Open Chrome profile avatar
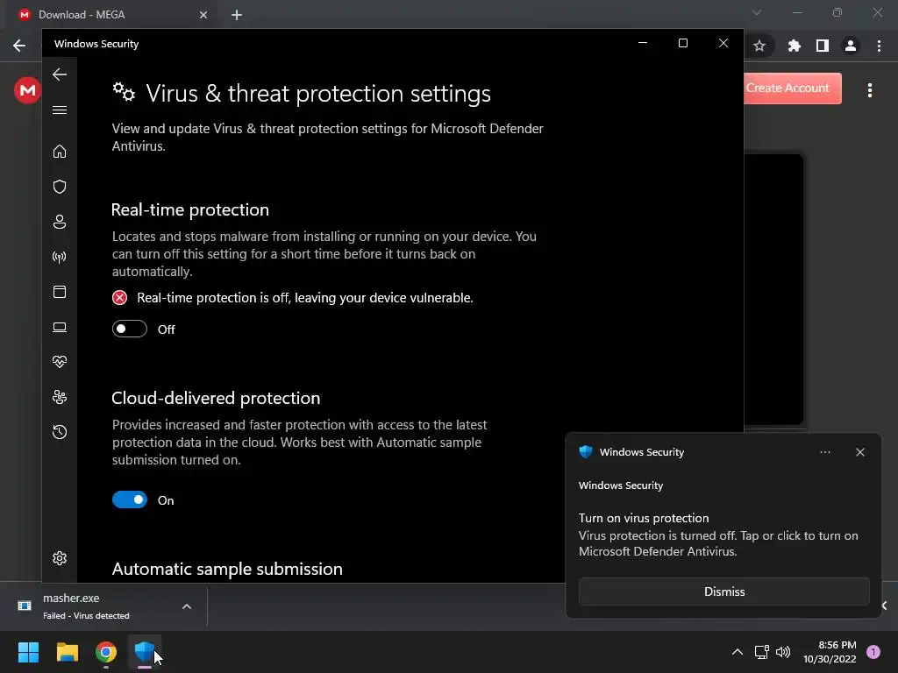This screenshot has width=898, height=673. (851, 46)
